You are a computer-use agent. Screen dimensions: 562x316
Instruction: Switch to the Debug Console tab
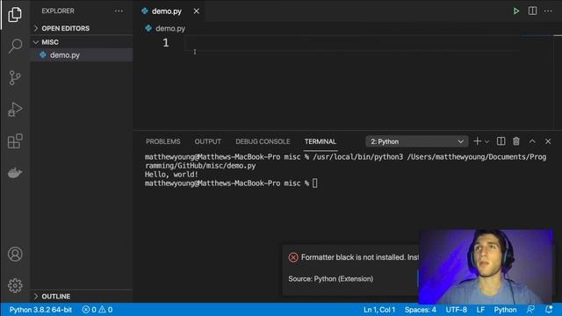[263, 141]
